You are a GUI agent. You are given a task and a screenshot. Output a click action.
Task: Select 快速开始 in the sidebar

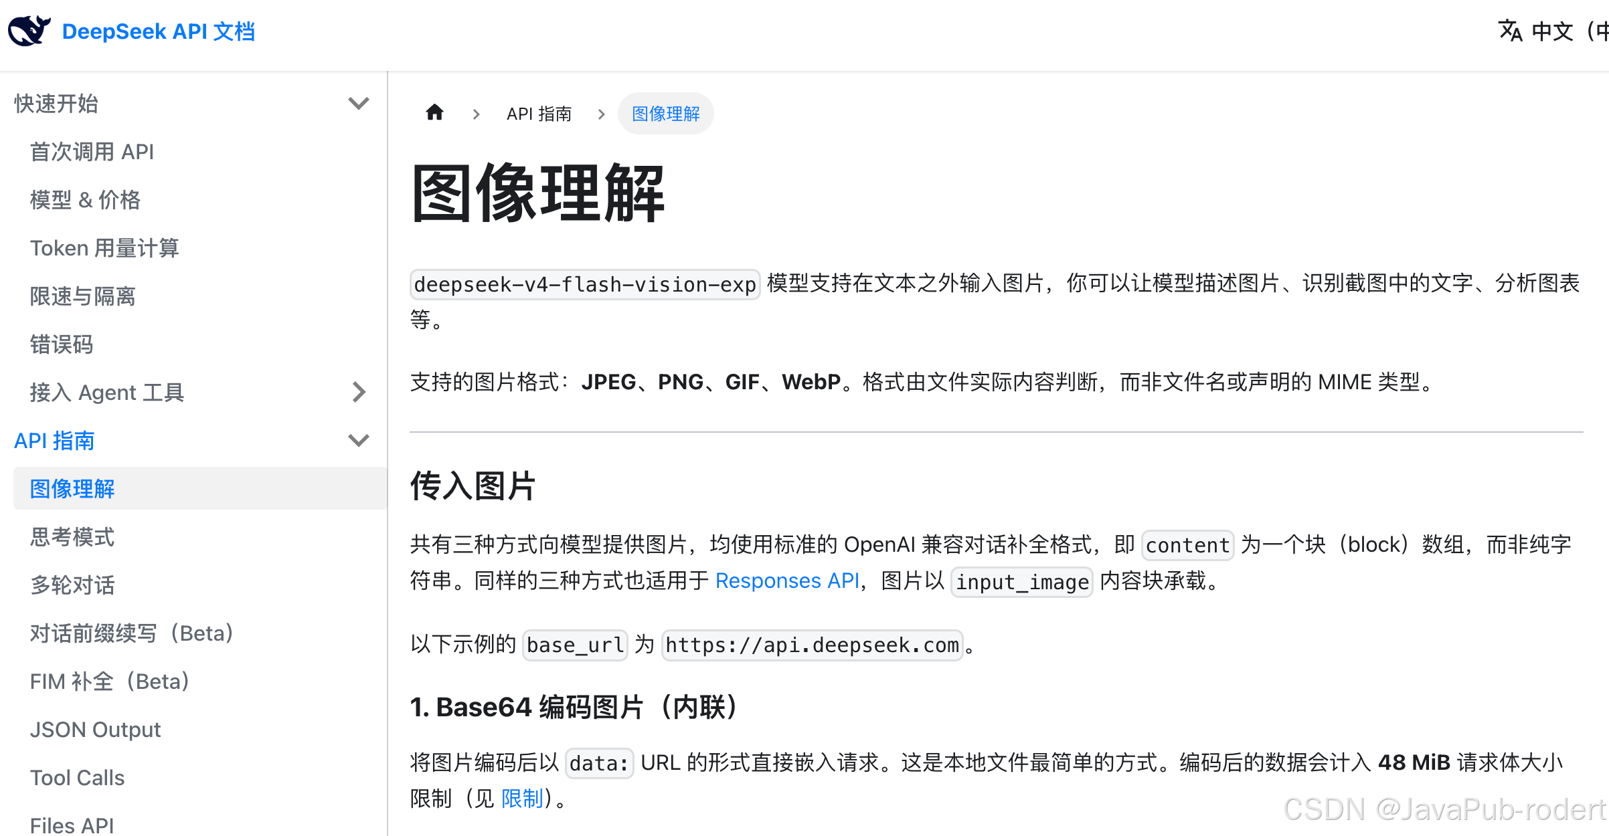click(56, 104)
